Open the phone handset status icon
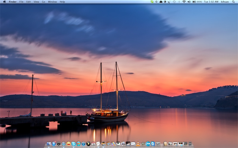This screenshot has height=148, width=238. 169,2
